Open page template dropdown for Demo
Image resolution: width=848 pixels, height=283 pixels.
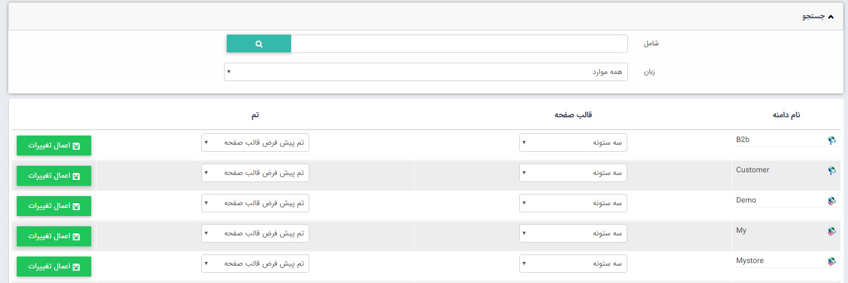click(x=573, y=203)
